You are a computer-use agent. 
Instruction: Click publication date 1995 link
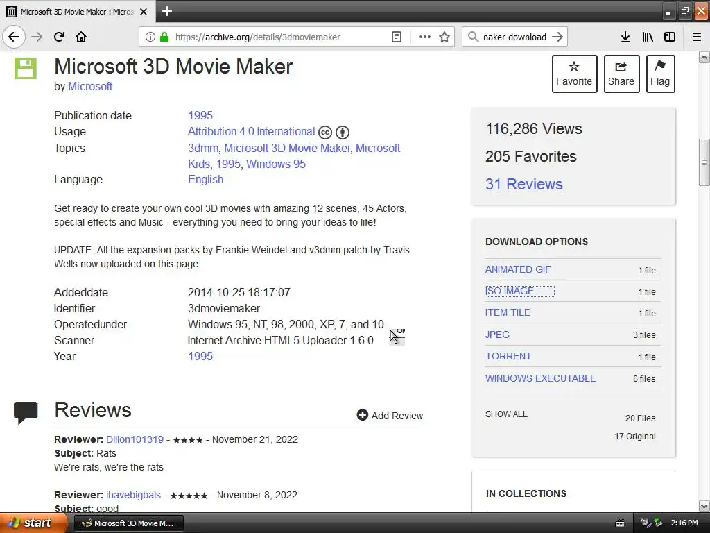click(200, 116)
